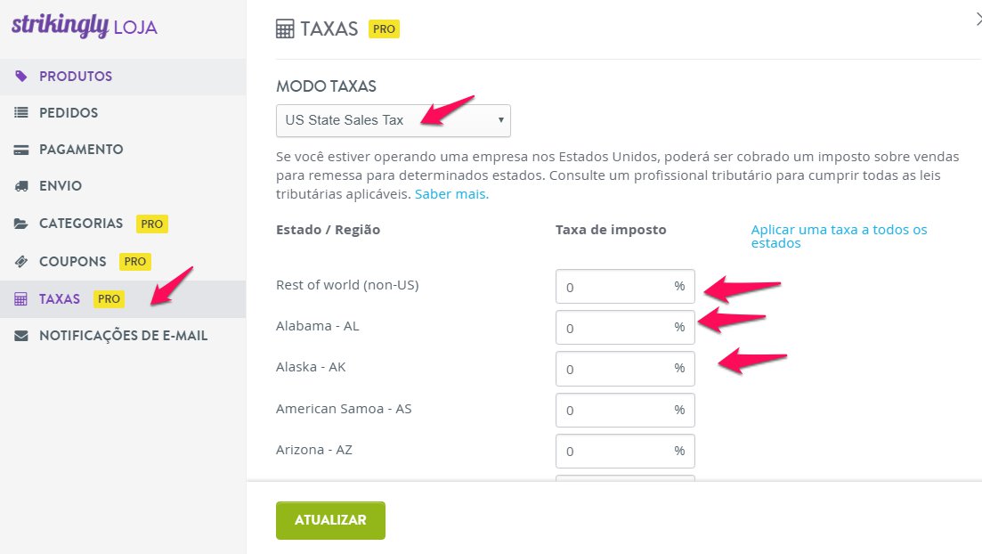982x554 pixels.
Task: Click the Pagamento credit card icon
Action: 21,150
